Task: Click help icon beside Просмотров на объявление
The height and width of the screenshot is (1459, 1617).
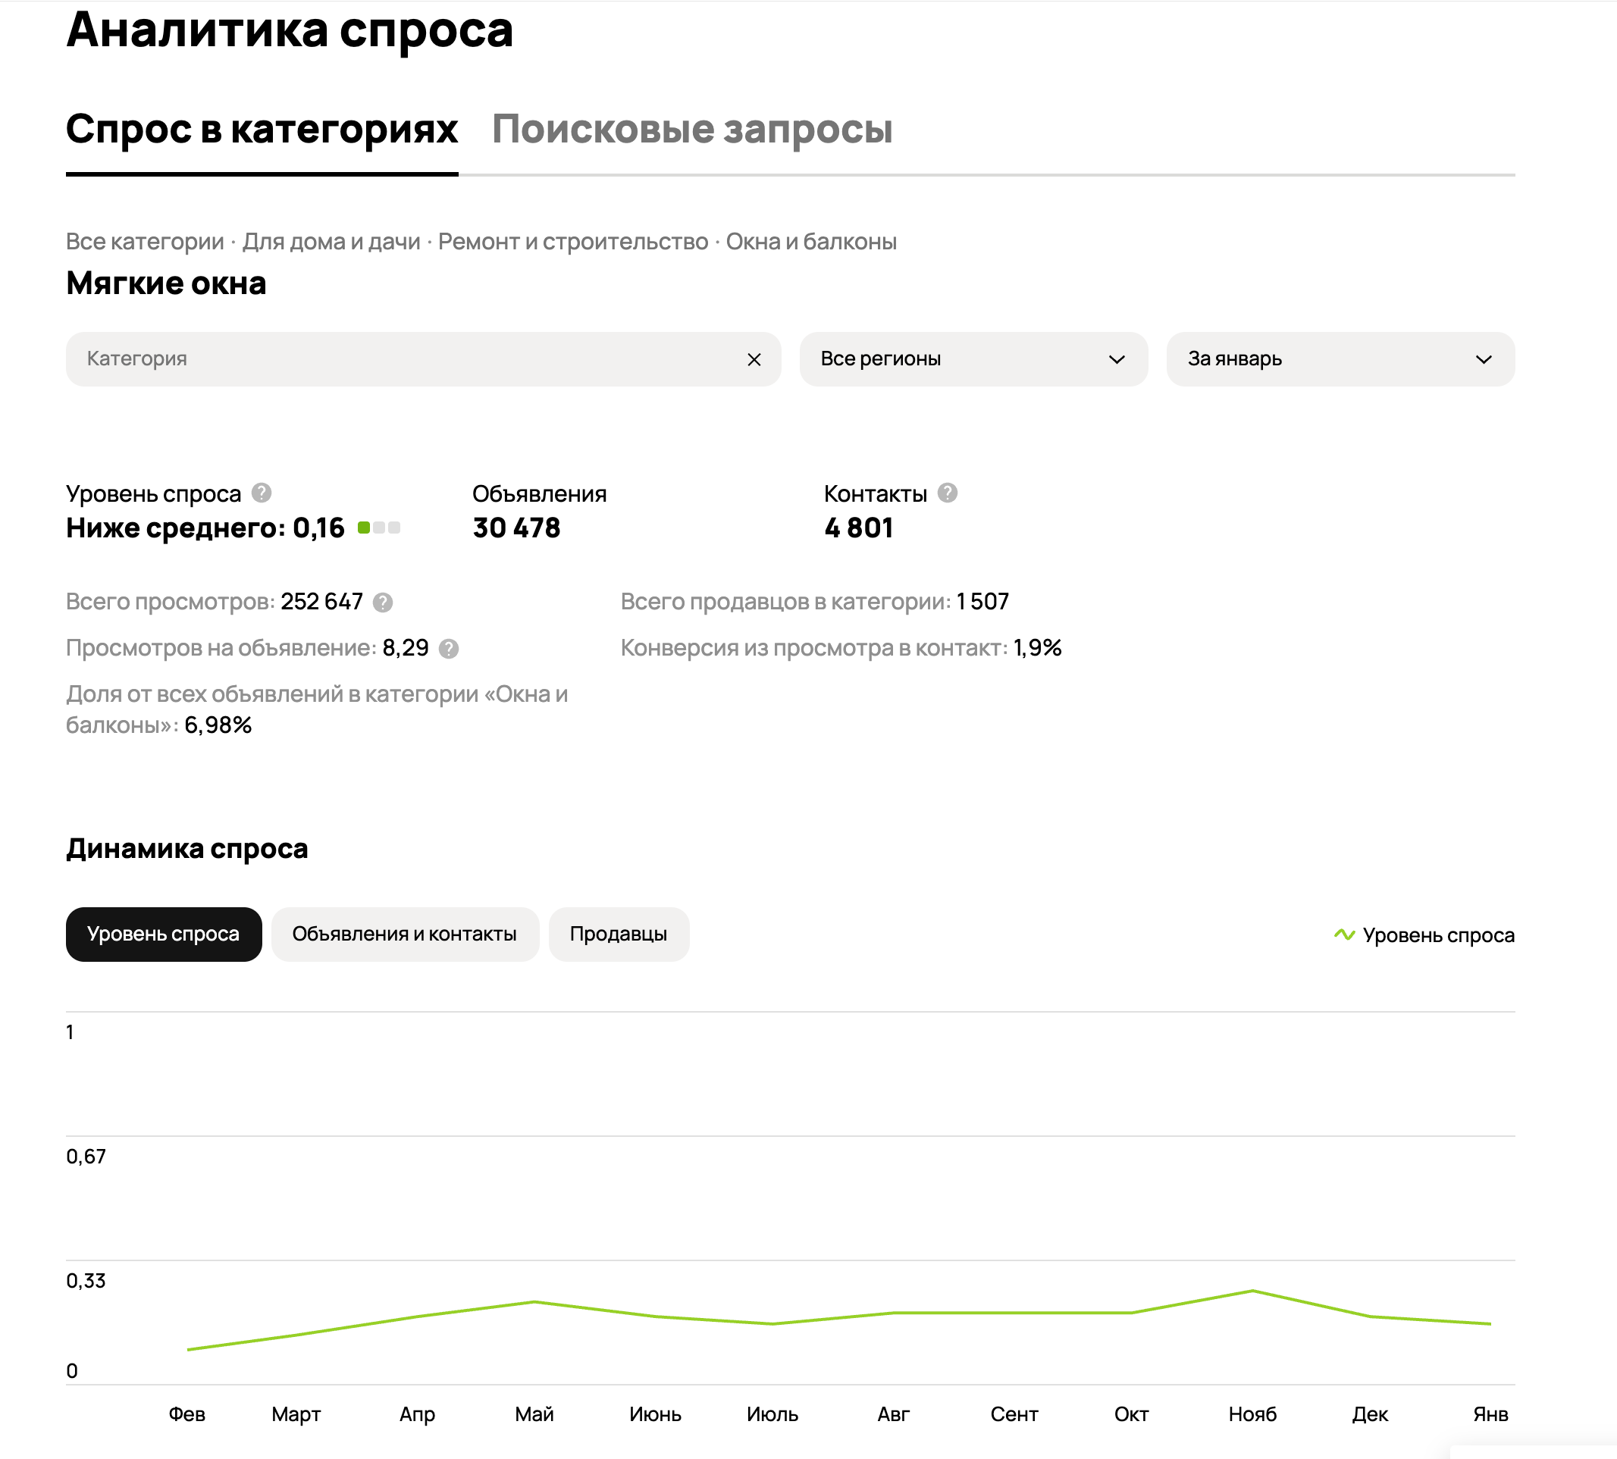Action: pos(449,649)
